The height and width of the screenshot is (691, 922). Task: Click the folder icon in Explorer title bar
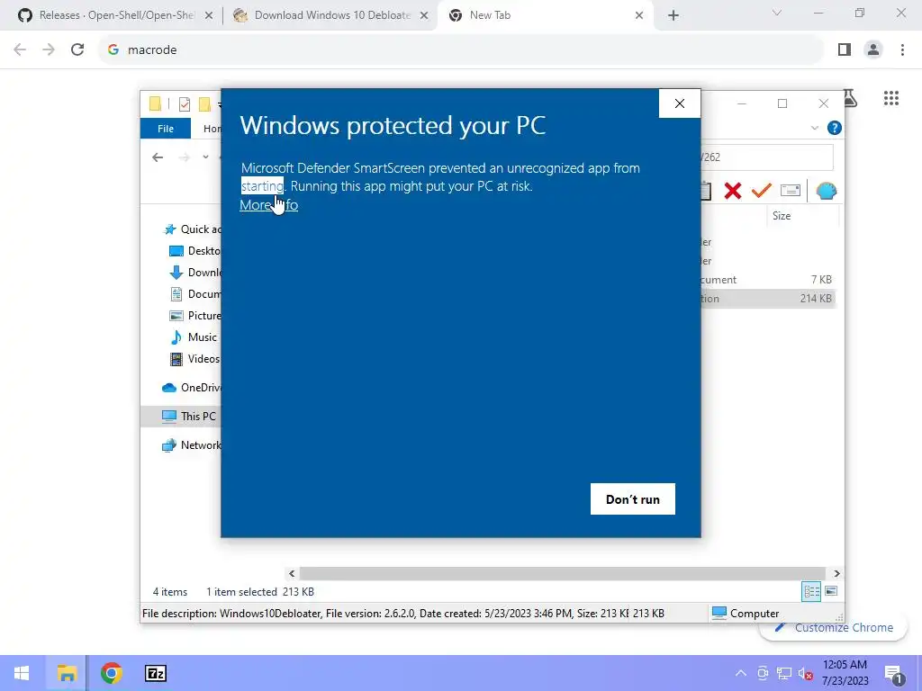point(155,104)
